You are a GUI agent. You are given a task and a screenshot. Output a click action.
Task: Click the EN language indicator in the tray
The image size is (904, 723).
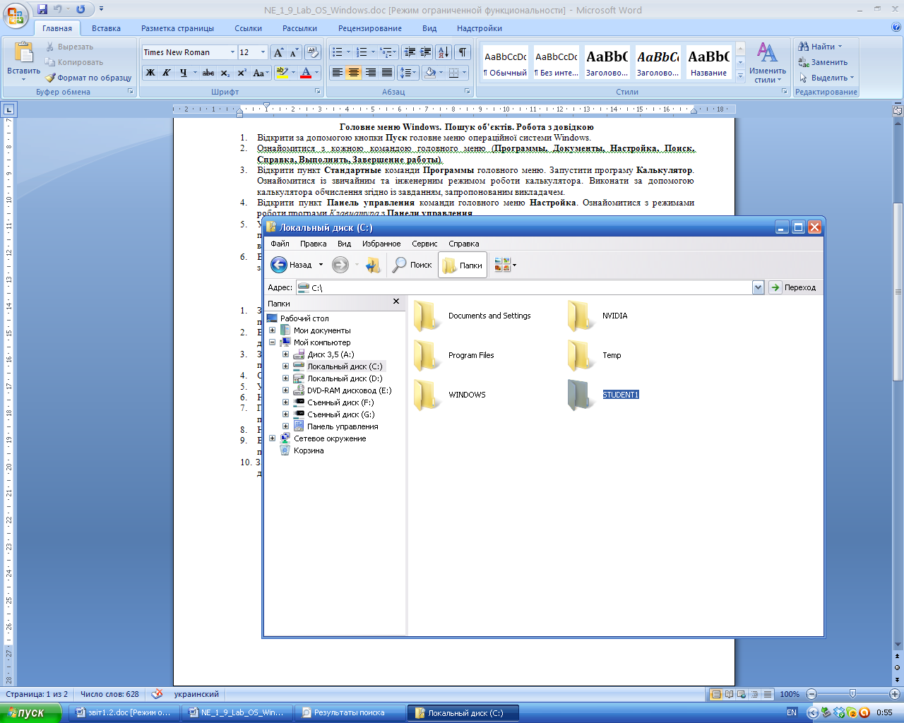click(x=792, y=713)
